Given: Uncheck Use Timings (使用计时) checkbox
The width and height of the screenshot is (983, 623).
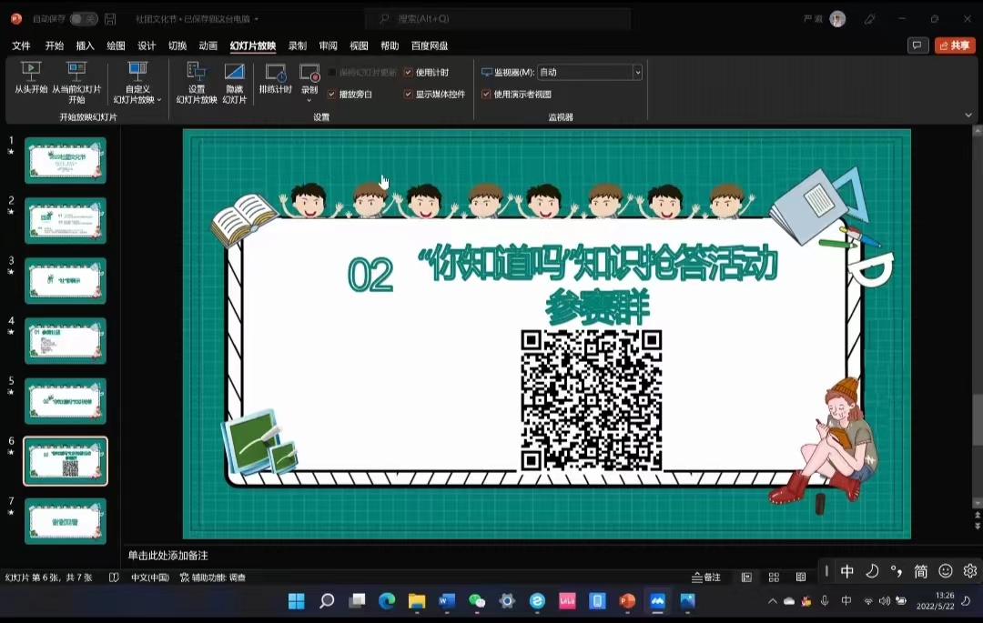Looking at the screenshot, I should tap(408, 73).
